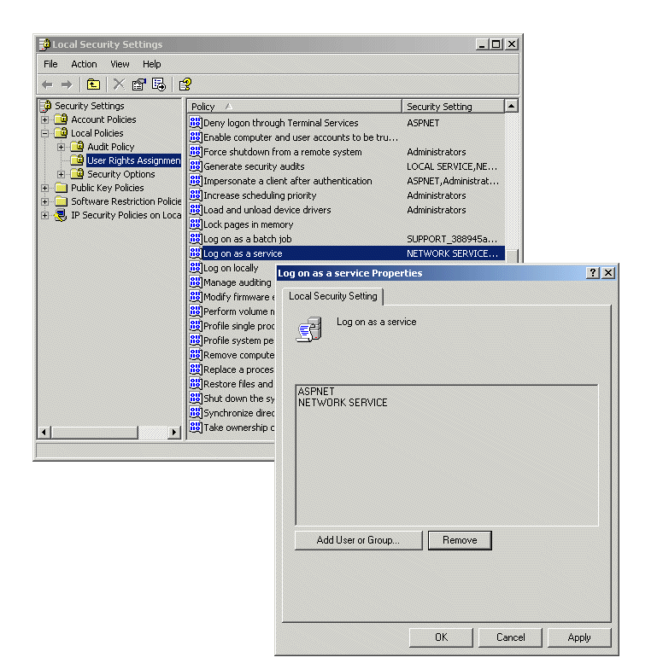Select ASPNET in the user list

pos(316,391)
